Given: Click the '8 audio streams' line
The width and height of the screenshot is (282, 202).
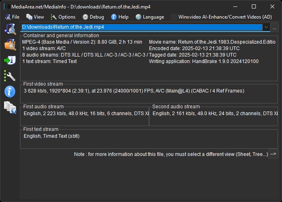Looking at the screenshot, I should coord(85,55).
